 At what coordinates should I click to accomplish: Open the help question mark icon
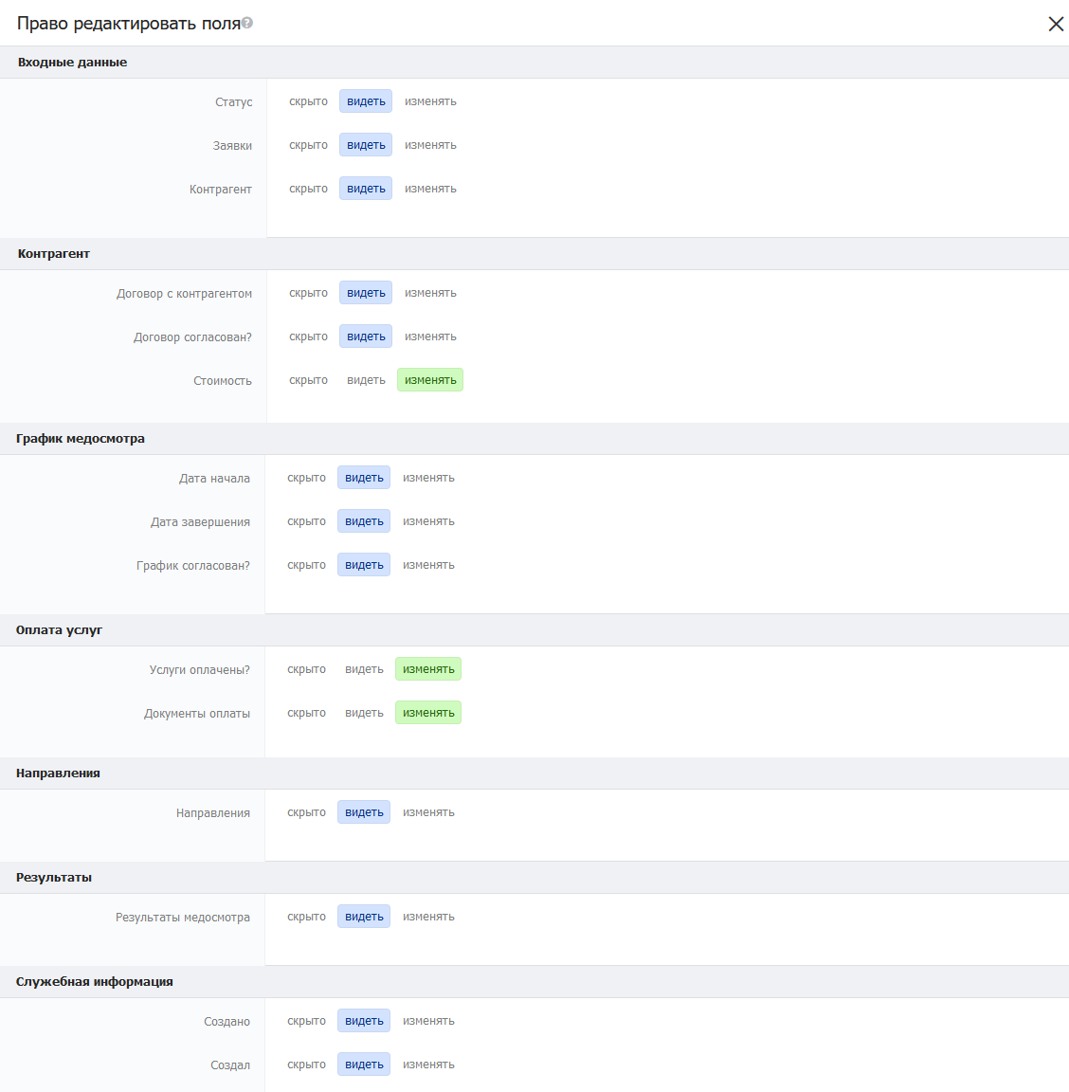pos(247,23)
